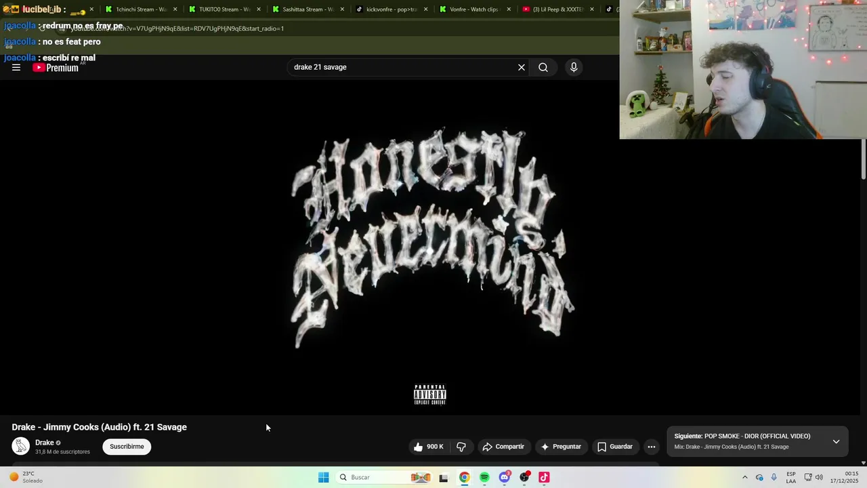Click video title Drake - Jimmy Cooks
Viewport: 867px width, 488px height.
(99, 427)
